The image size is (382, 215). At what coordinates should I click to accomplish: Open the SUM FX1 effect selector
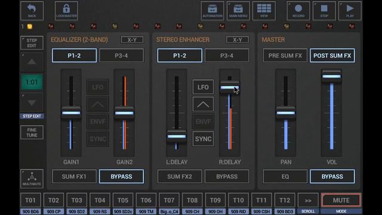point(74,177)
